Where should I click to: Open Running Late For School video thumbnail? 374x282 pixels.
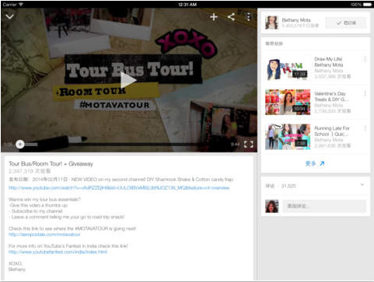click(288, 137)
